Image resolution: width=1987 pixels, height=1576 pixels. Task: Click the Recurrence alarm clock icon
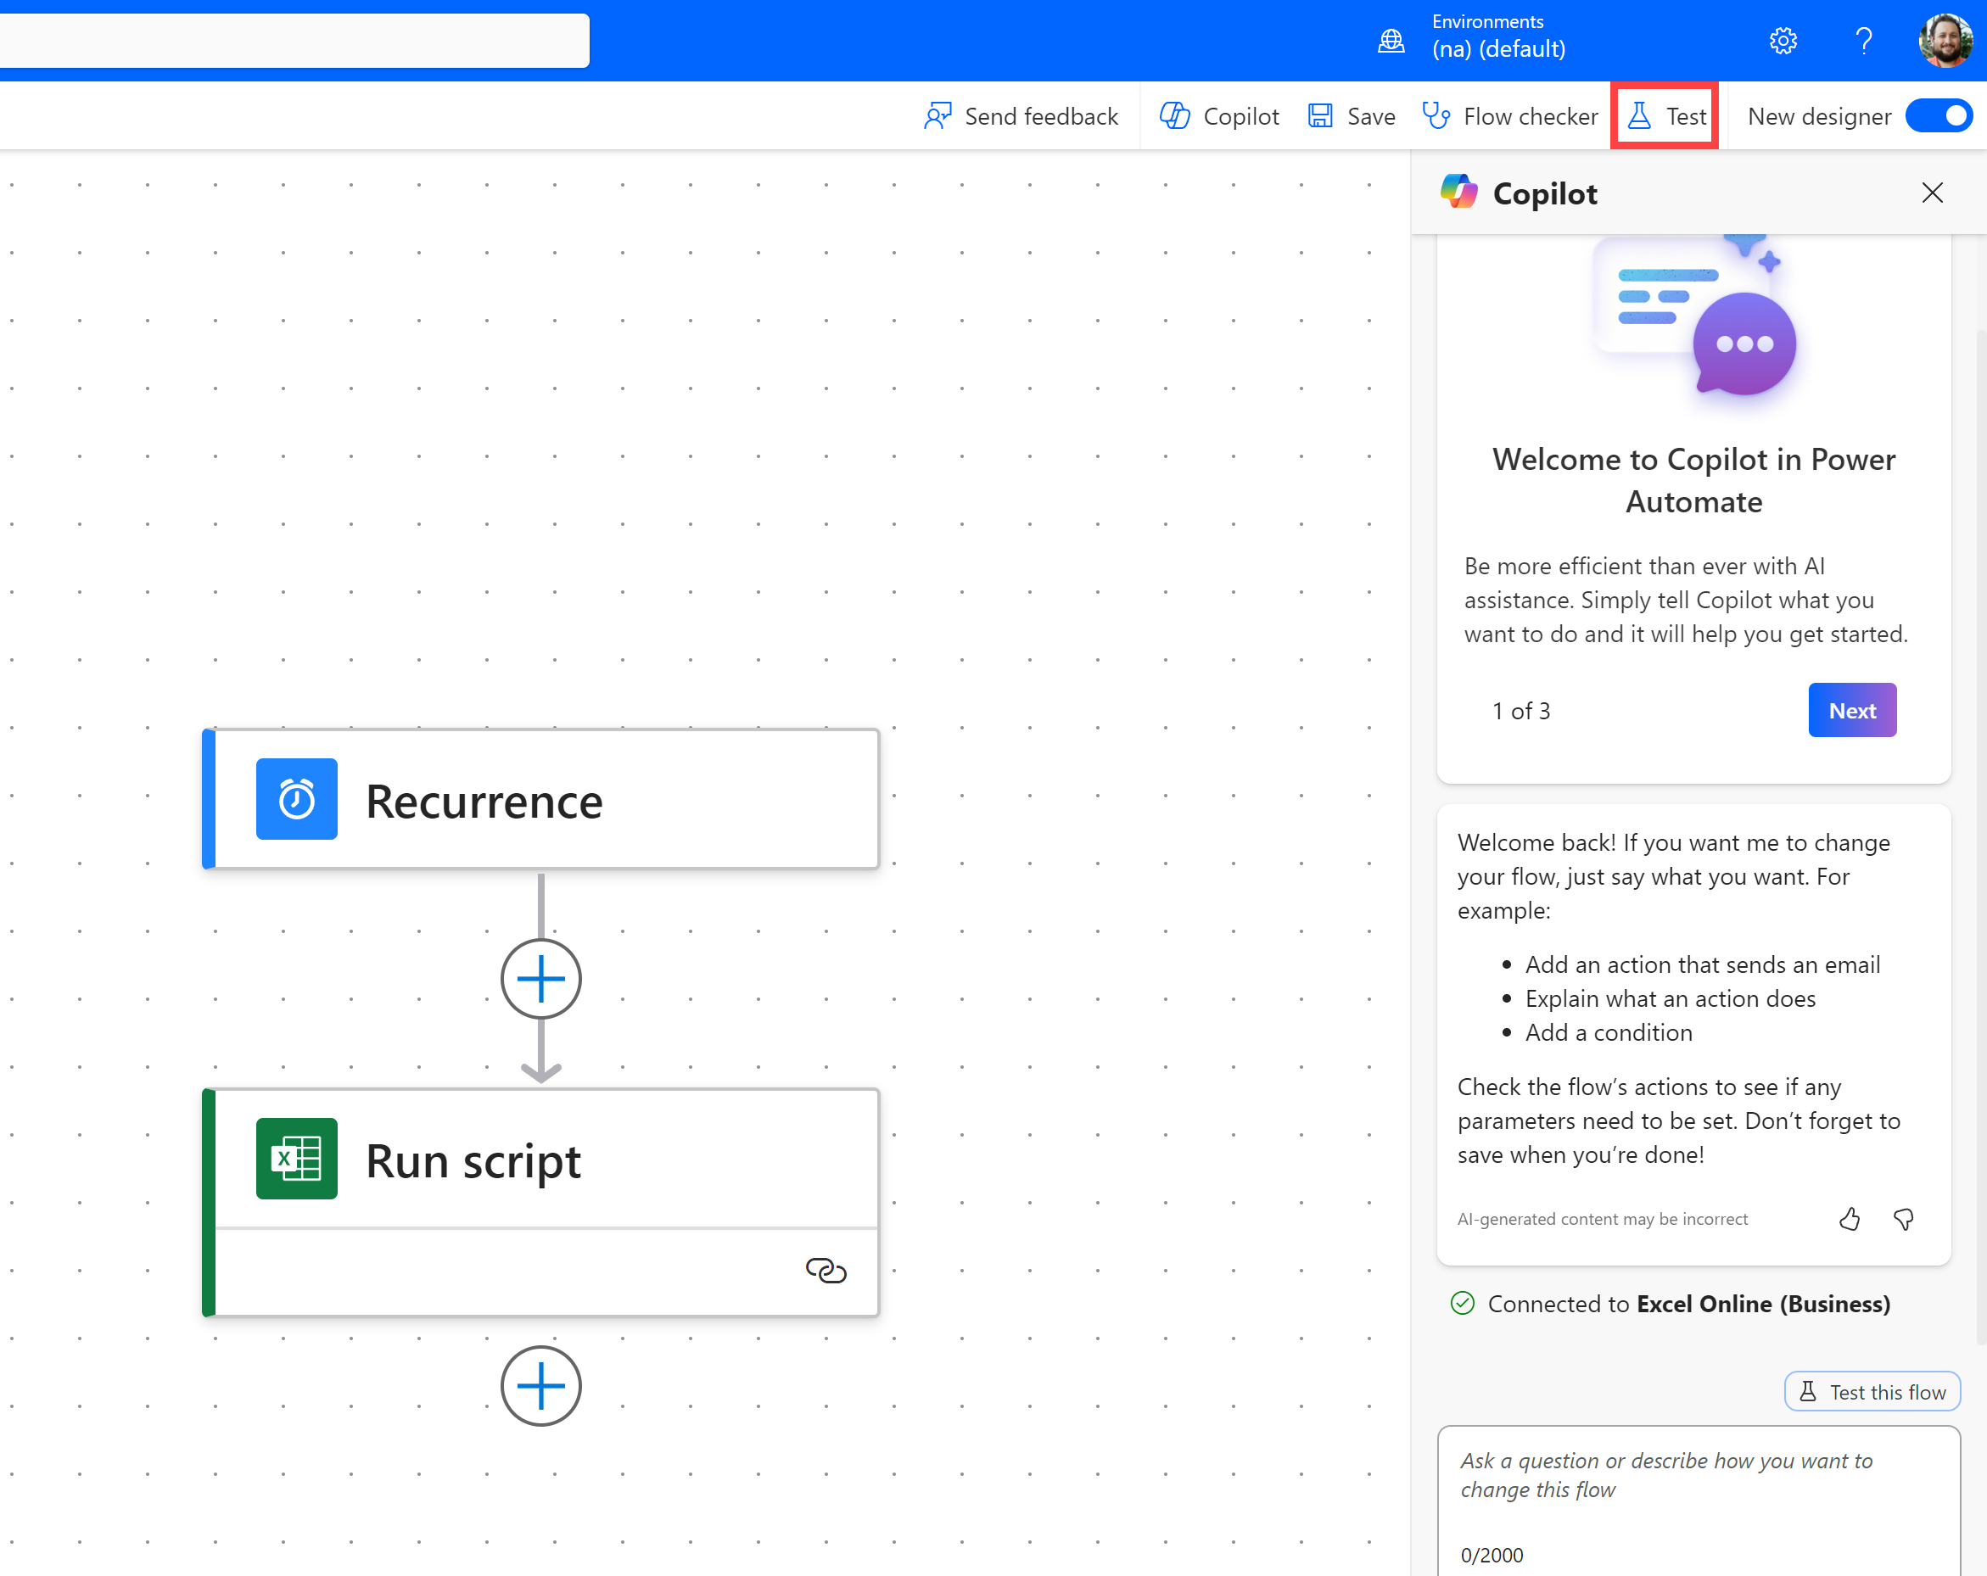(296, 798)
